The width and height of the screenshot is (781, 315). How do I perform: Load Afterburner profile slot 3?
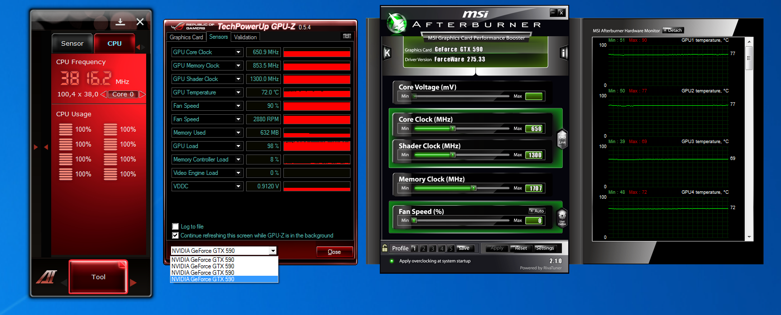433,248
